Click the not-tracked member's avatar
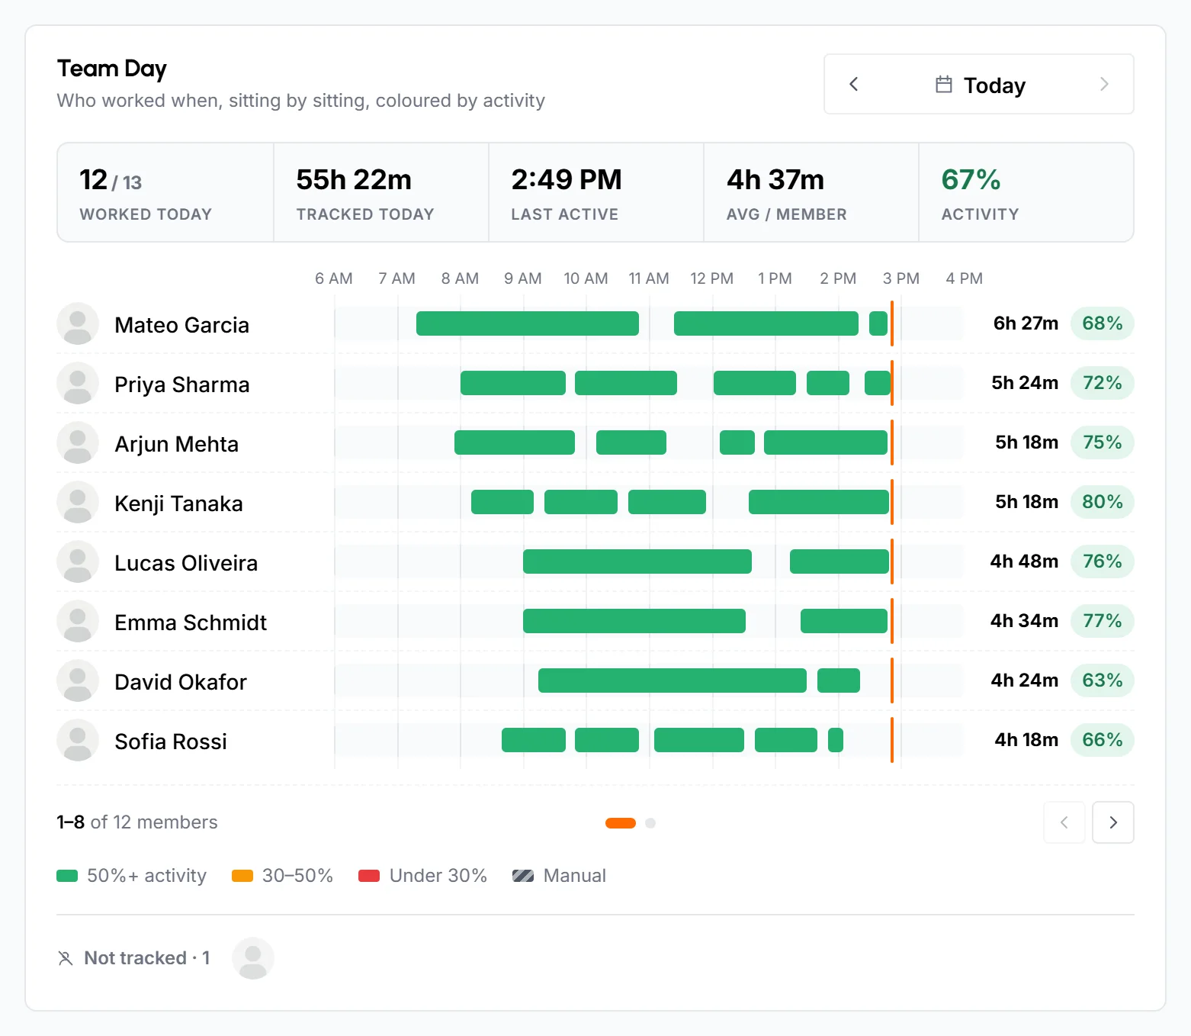The height and width of the screenshot is (1036, 1191). click(x=253, y=958)
